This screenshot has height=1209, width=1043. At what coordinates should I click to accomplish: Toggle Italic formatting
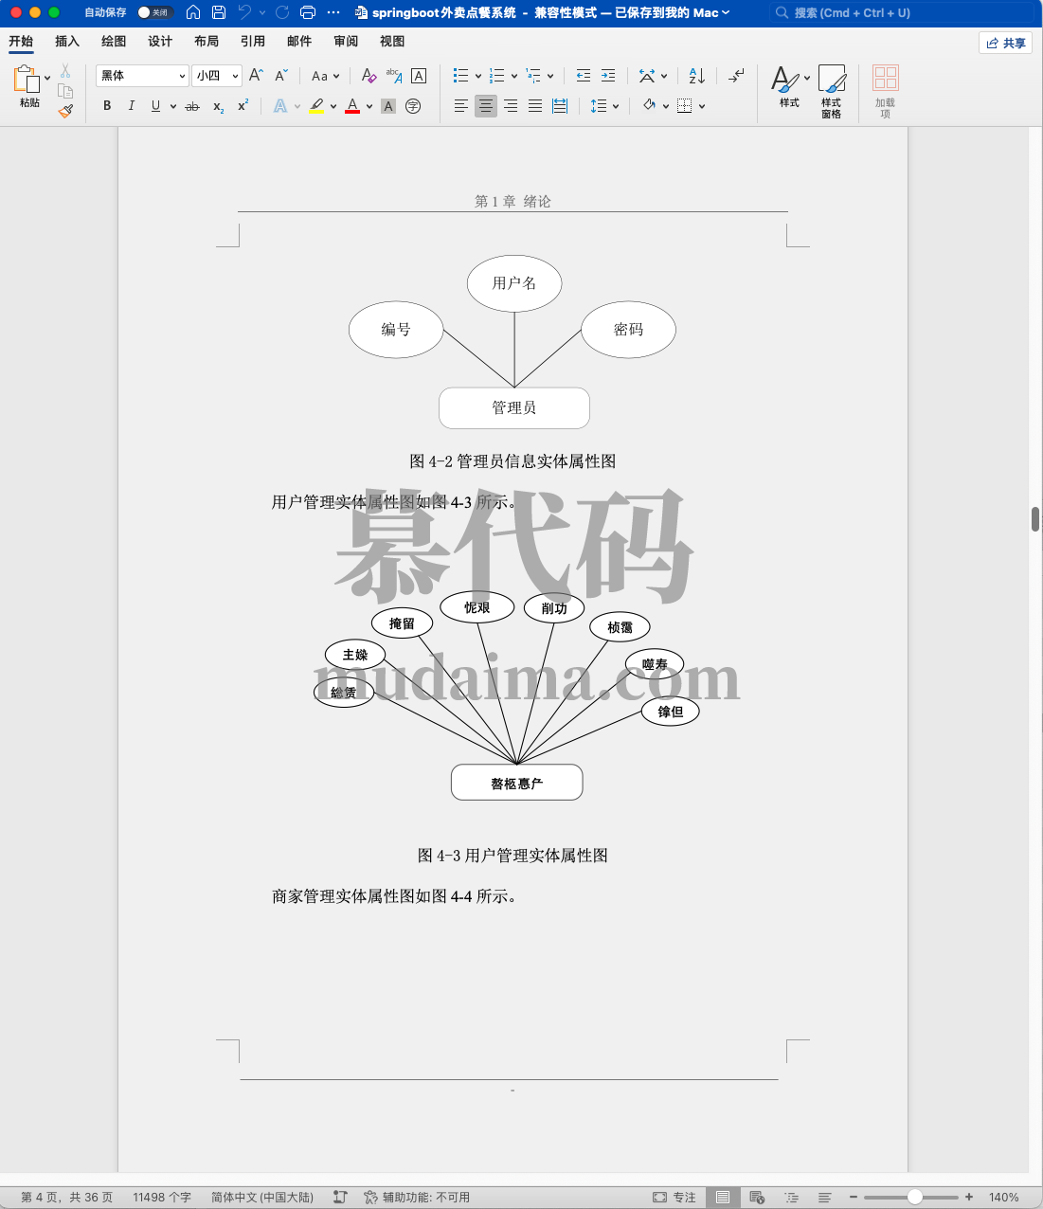pyautogui.click(x=131, y=106)
